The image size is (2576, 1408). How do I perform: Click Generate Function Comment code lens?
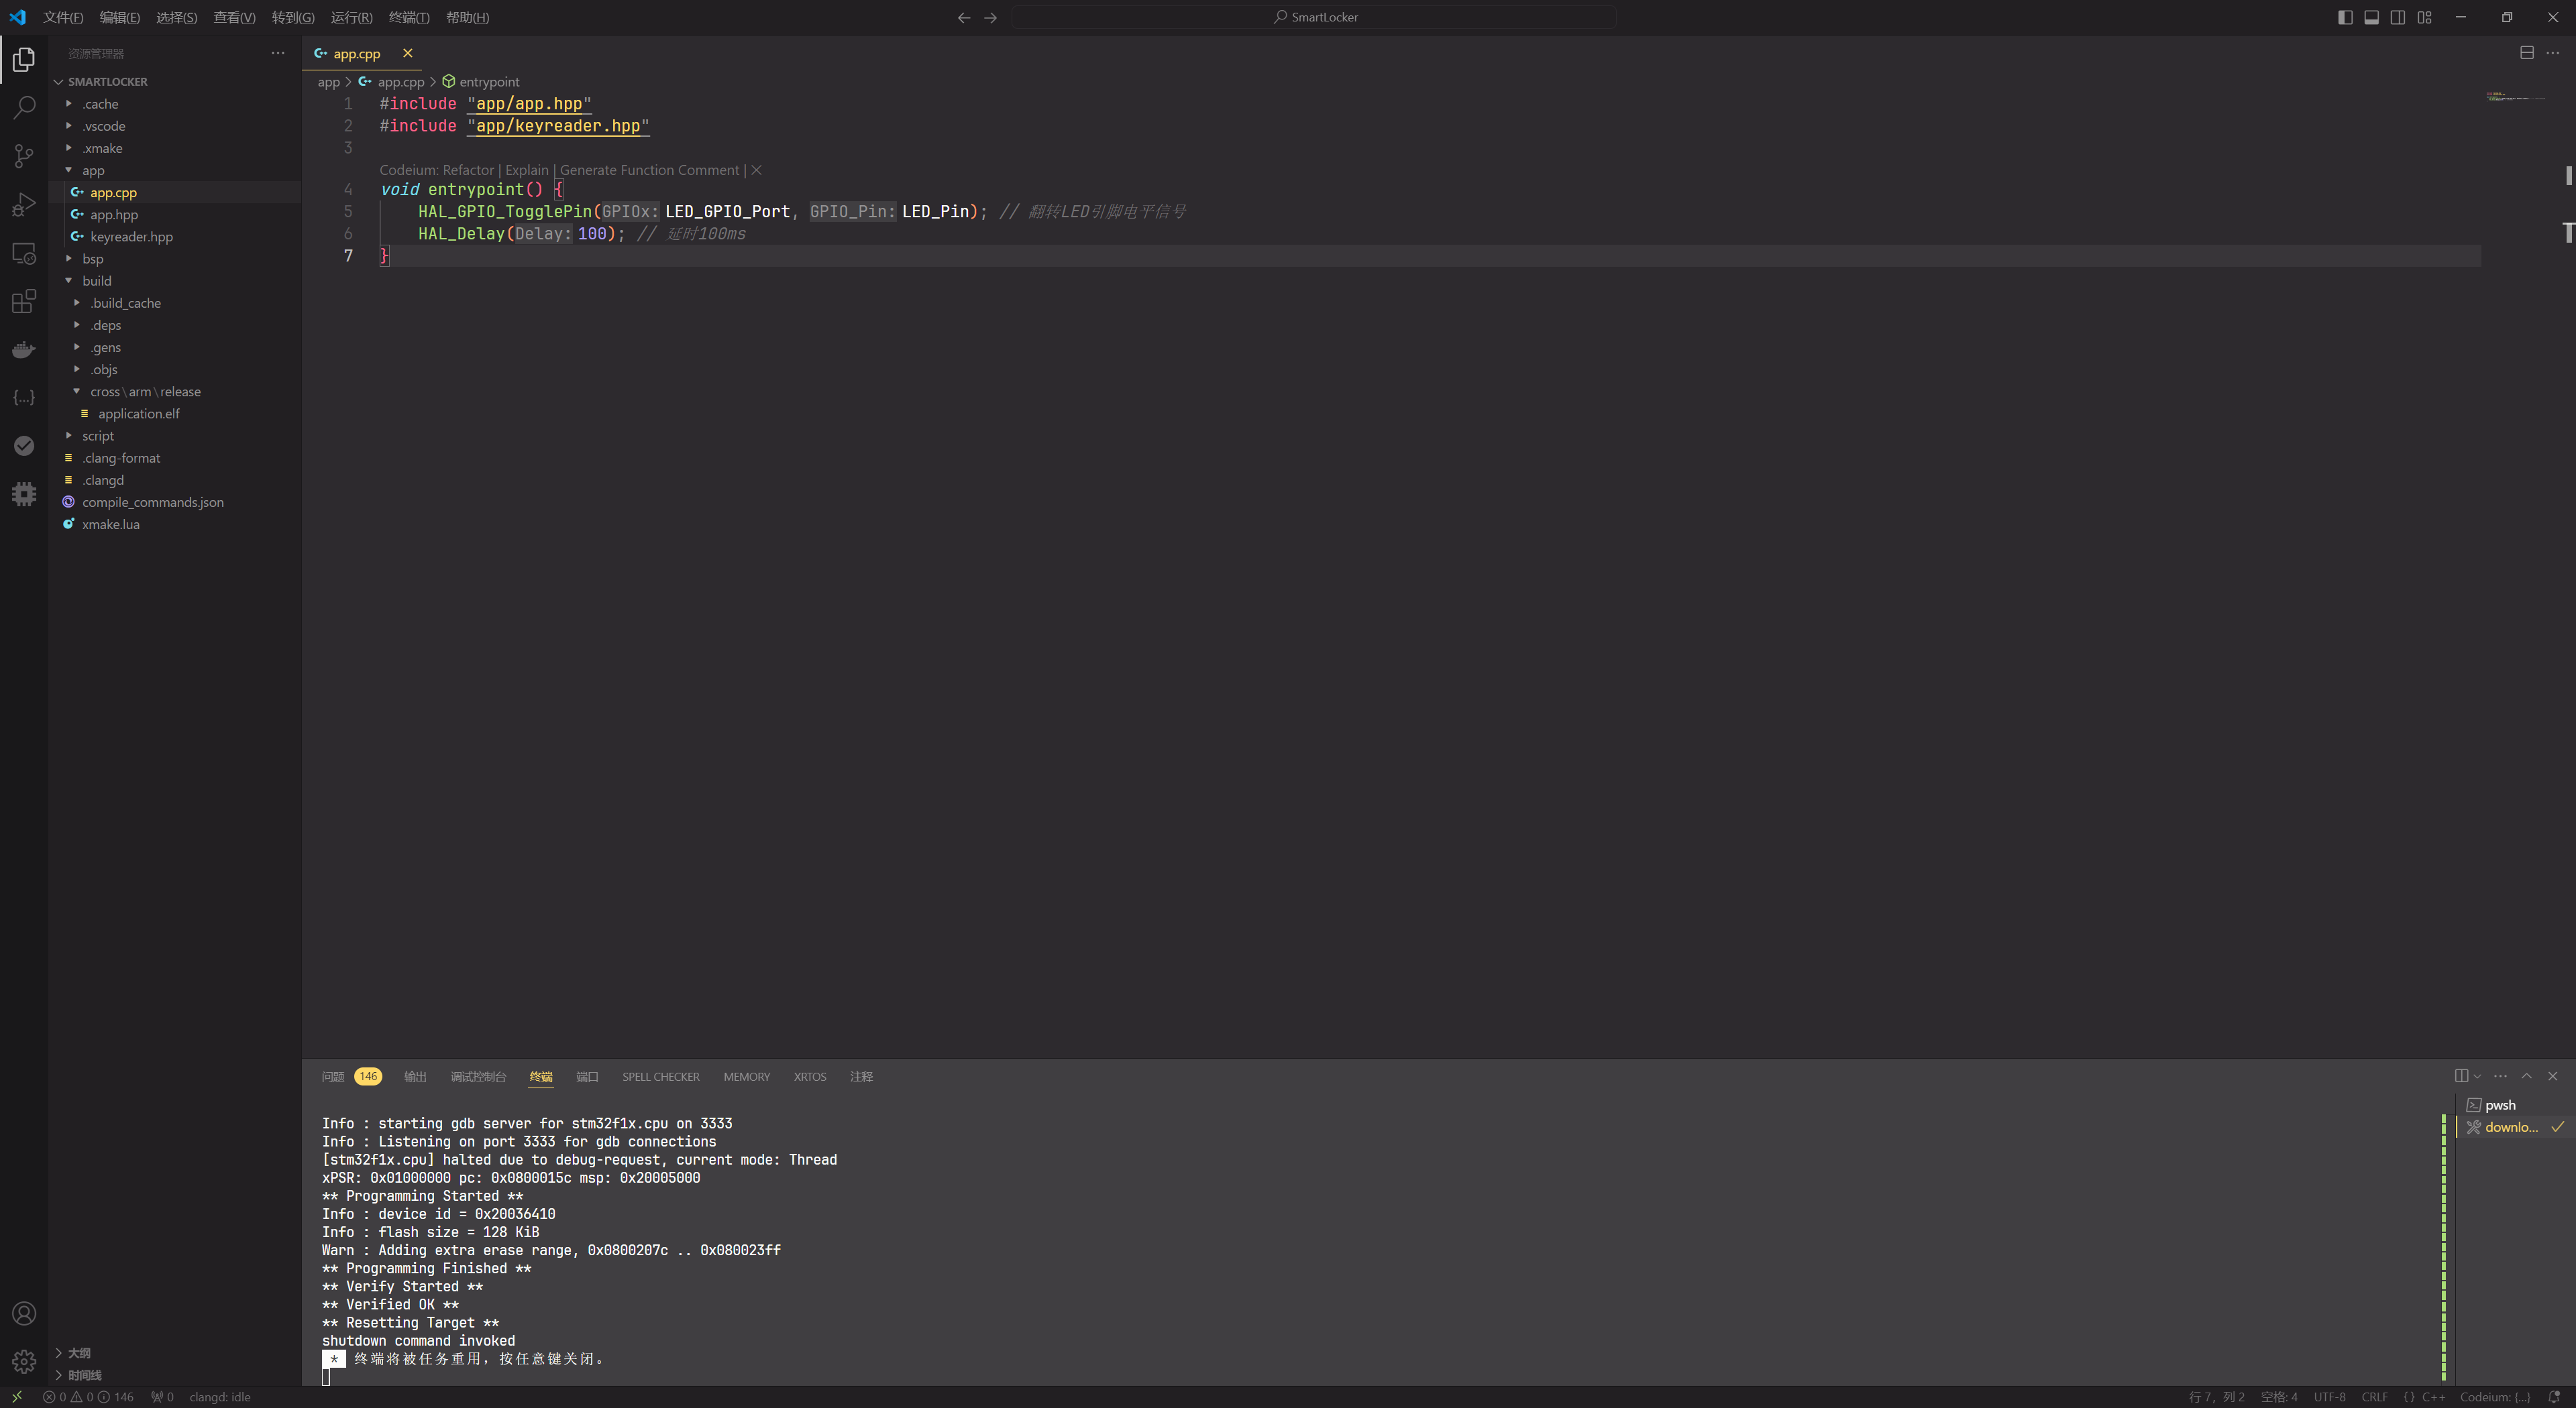click(650, 170)
